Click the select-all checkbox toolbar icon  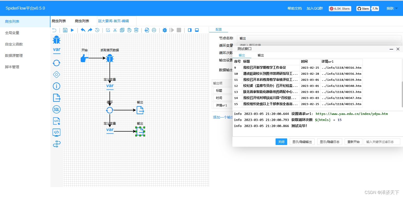pyautogui.click(x=108, y=30)
